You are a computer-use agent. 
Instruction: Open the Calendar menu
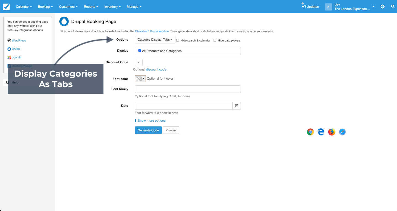click(24, 7)
